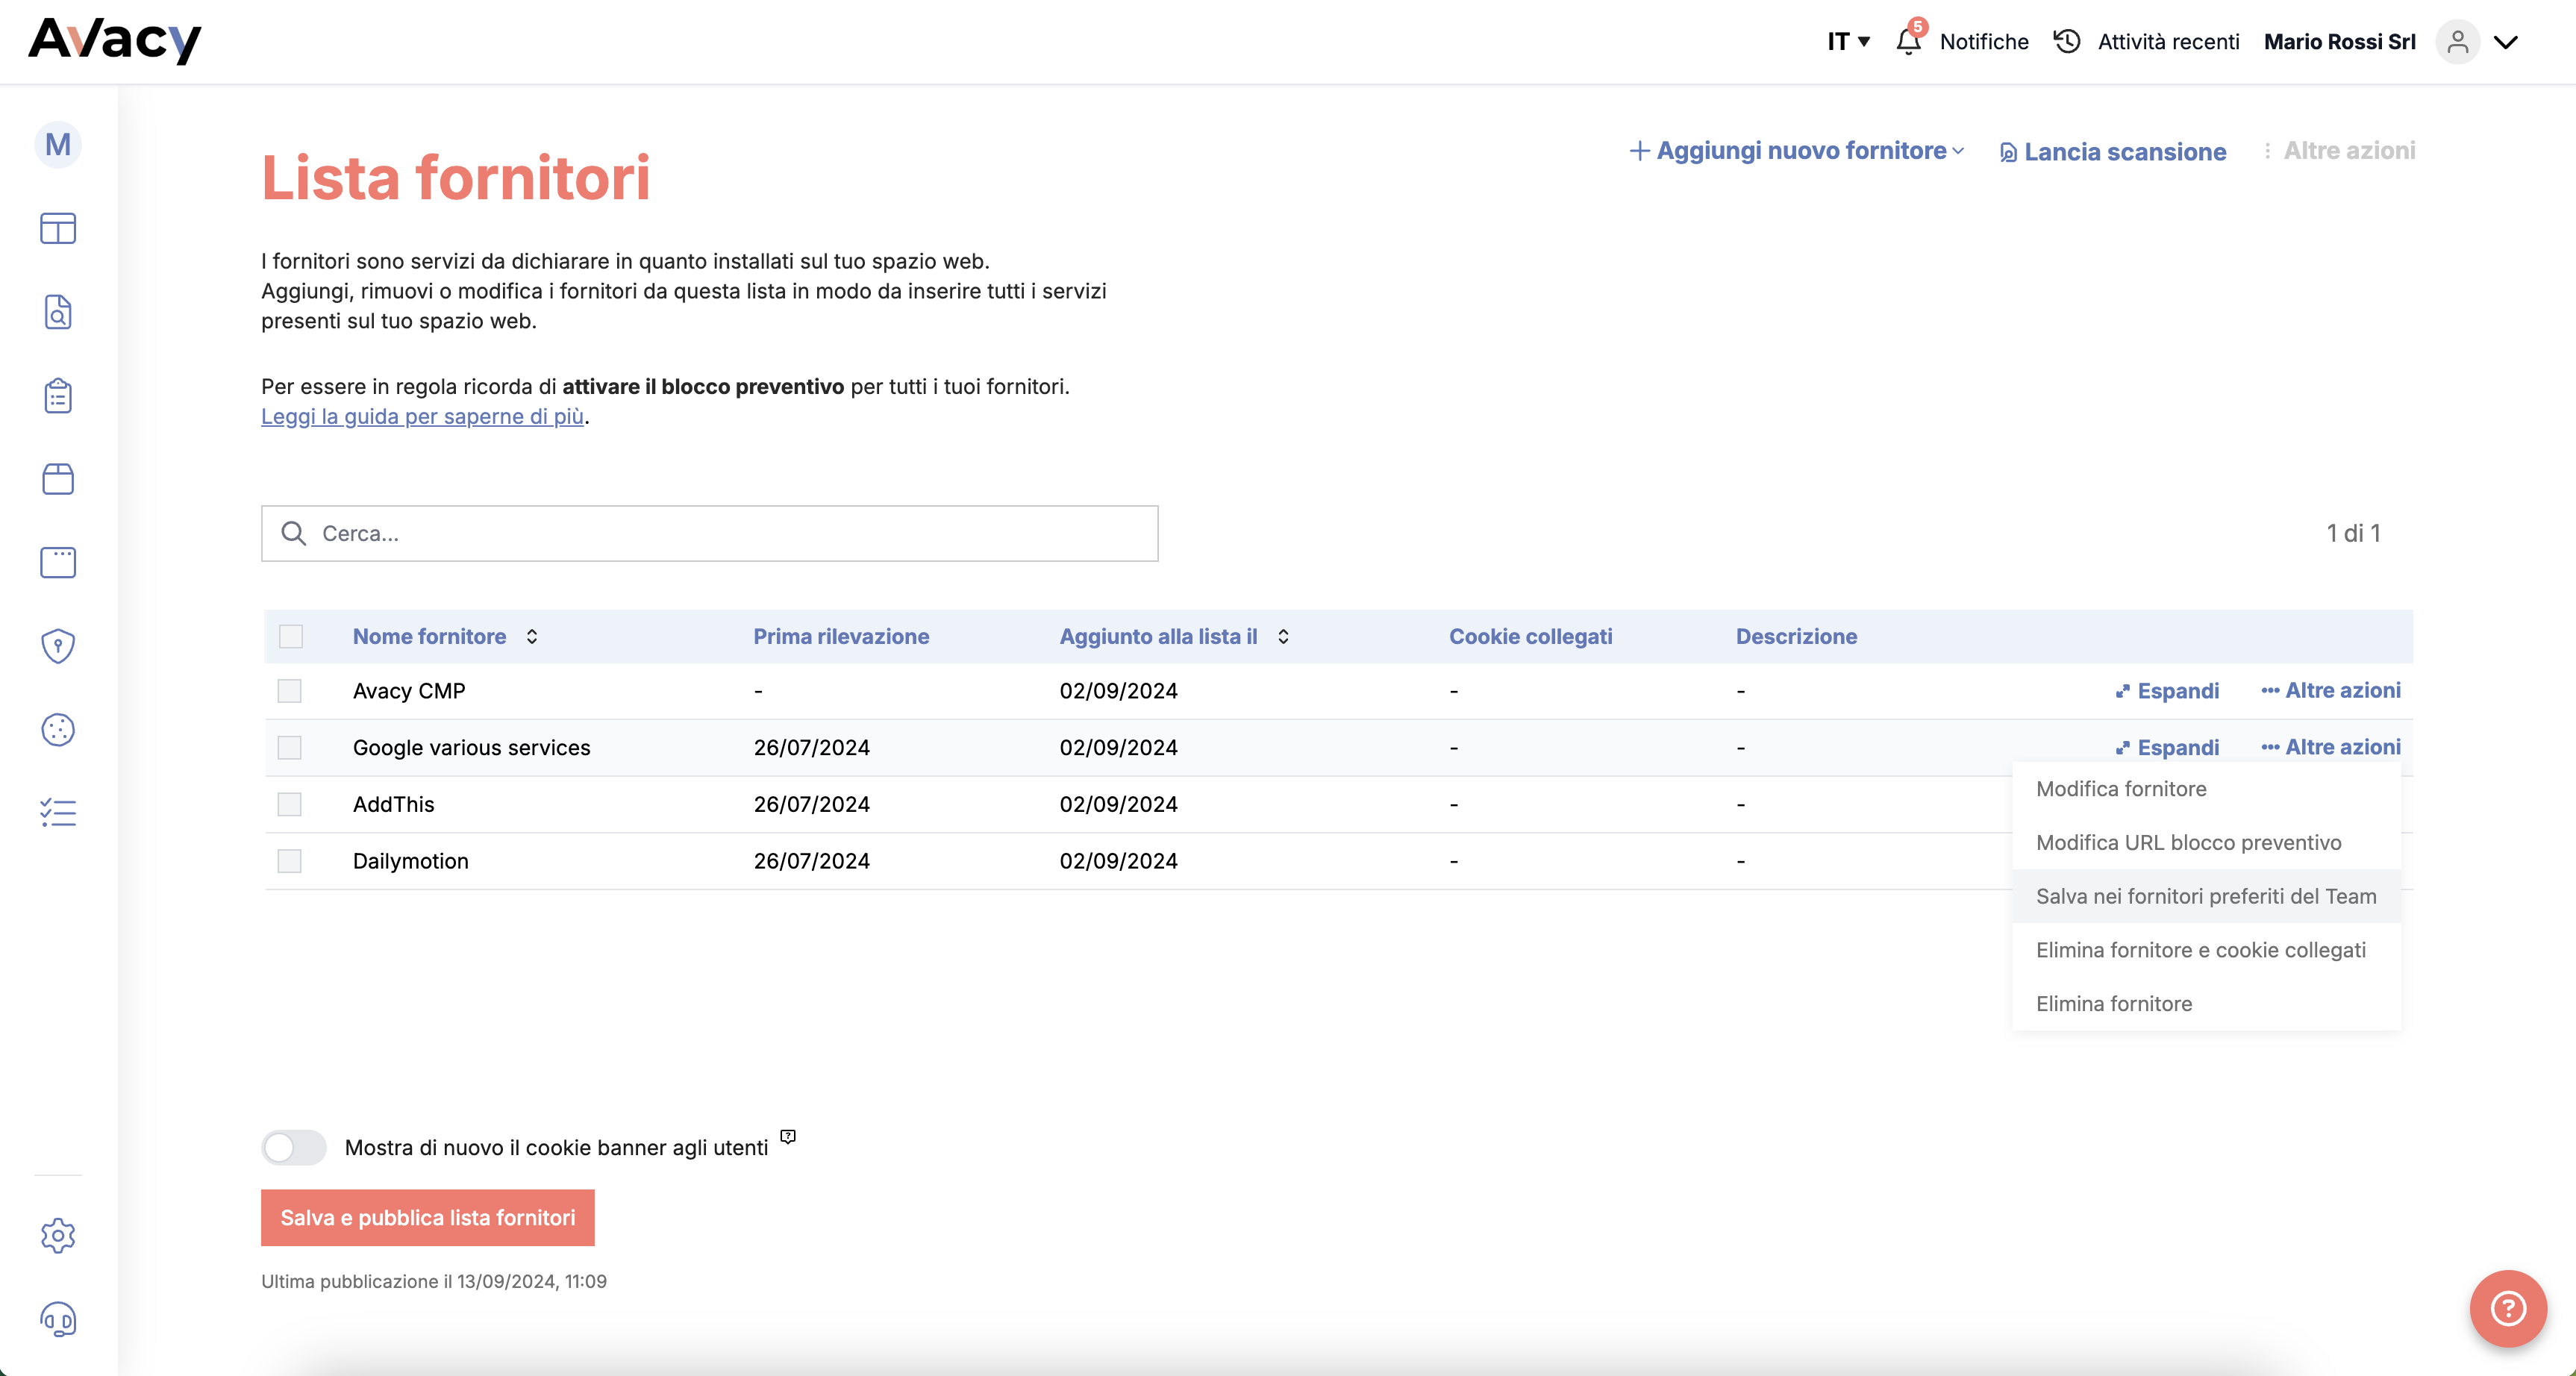This screenshot has width=2576, height=1376.
Task: Click the Avacy CMP supplier name
Action: point(409,691)
